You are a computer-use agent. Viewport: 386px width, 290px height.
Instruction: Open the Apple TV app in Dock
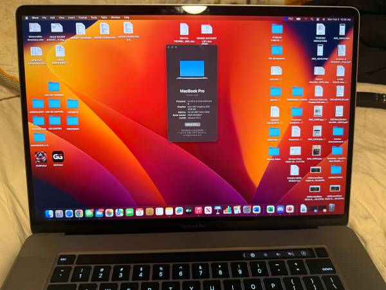pyautogui.click(x=188, y=211)
